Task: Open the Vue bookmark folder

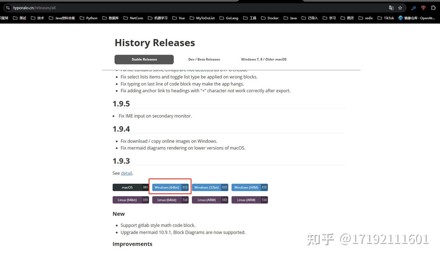Action: (x=178, y=18)
